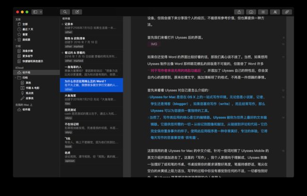
Task: Select the 全部 (All) library item
Action: tap(36, 24)
